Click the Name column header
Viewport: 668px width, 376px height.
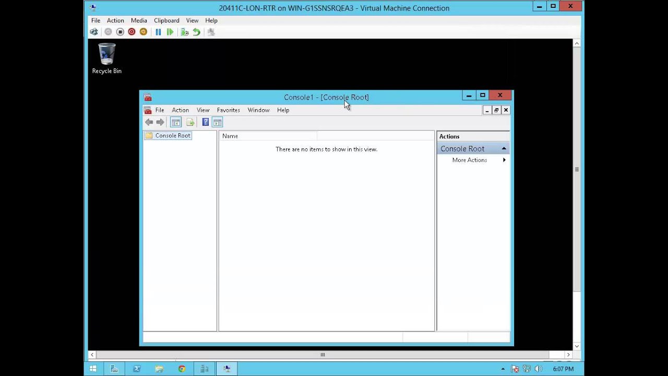click(268, 136)
